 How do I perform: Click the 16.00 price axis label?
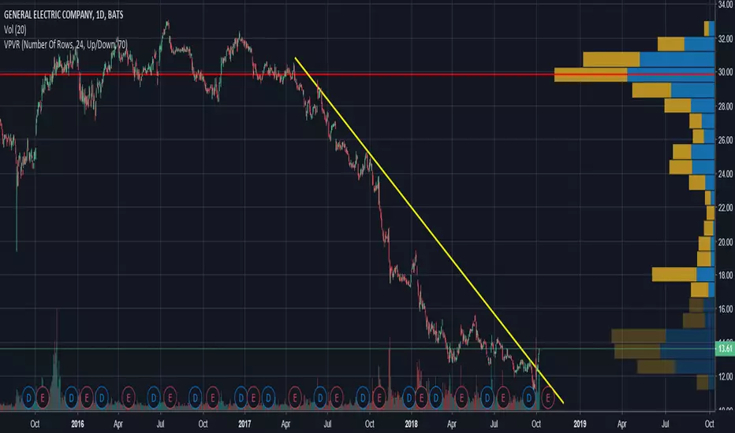(726, 309)
